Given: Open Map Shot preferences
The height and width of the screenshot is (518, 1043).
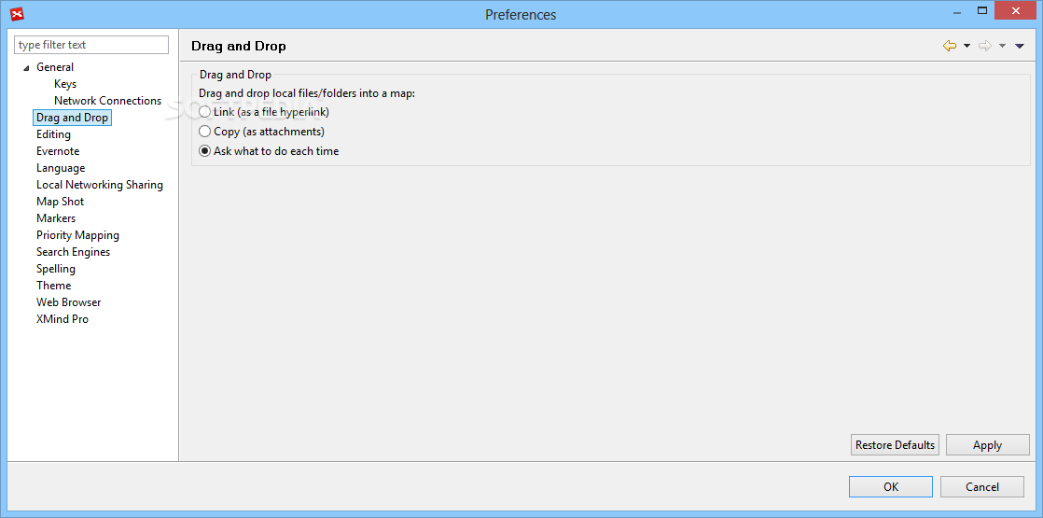Looking at the screenshot, I should pyautogui.click(x=60, y=201).
